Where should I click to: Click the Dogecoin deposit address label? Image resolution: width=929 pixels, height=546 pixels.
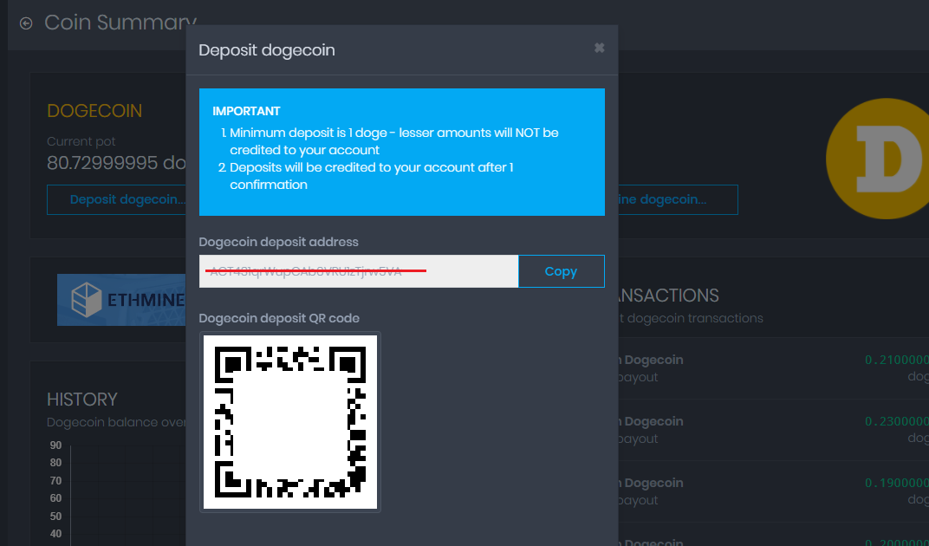click(x=278, y=242)
